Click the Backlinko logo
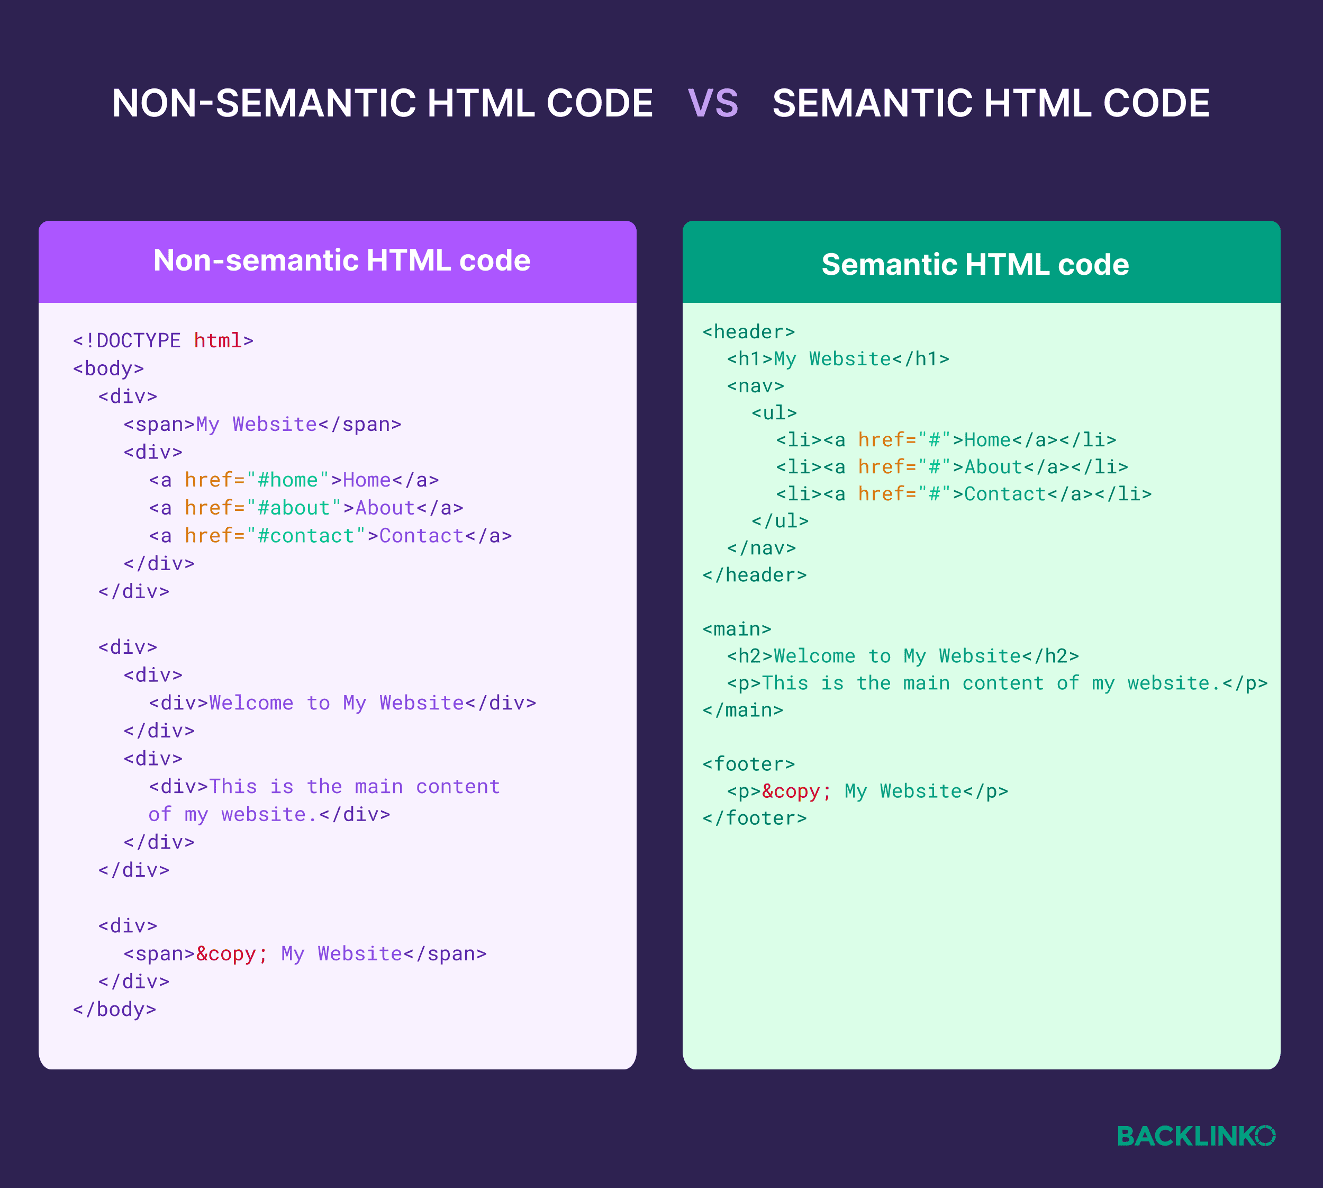The width and height of the screenshot is (1323, 1188). click(1196, 1136)
